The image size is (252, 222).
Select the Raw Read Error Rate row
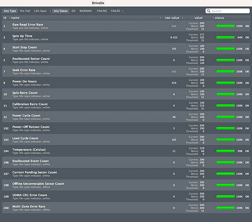tap(126, 26)
